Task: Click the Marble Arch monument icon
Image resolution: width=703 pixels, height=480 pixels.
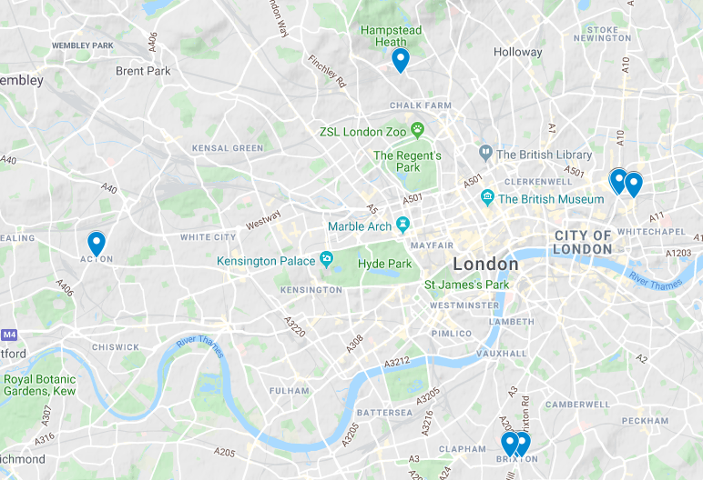Action: 403,225
